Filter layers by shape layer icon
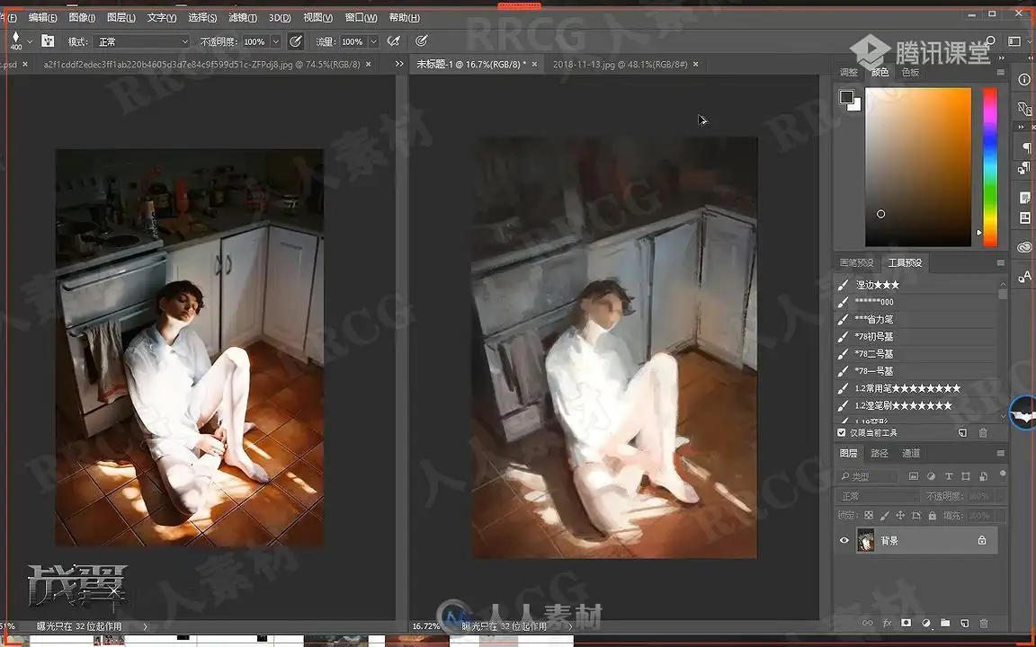The height and width of the screenshot is (647, 1036). point(966,476)
